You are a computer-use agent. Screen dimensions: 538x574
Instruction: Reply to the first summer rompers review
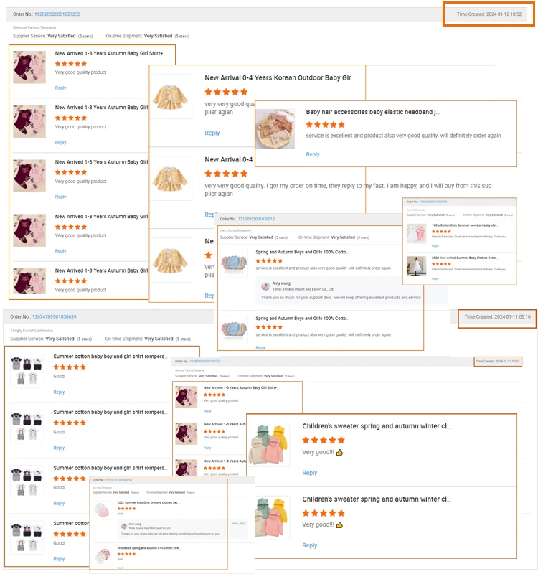[x=59, y=392]
